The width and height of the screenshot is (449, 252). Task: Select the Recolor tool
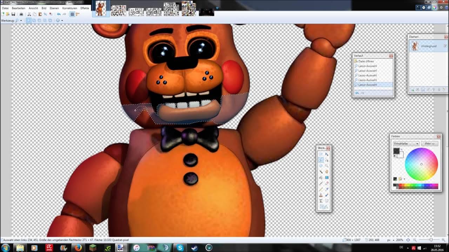pos(327,195)
